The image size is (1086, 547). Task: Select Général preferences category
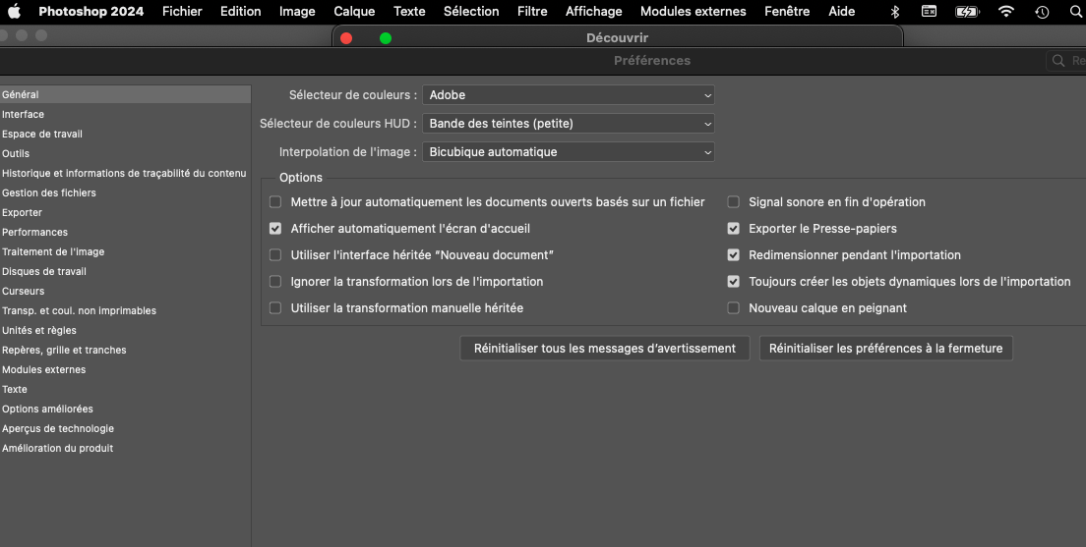(x=125, y=94)
